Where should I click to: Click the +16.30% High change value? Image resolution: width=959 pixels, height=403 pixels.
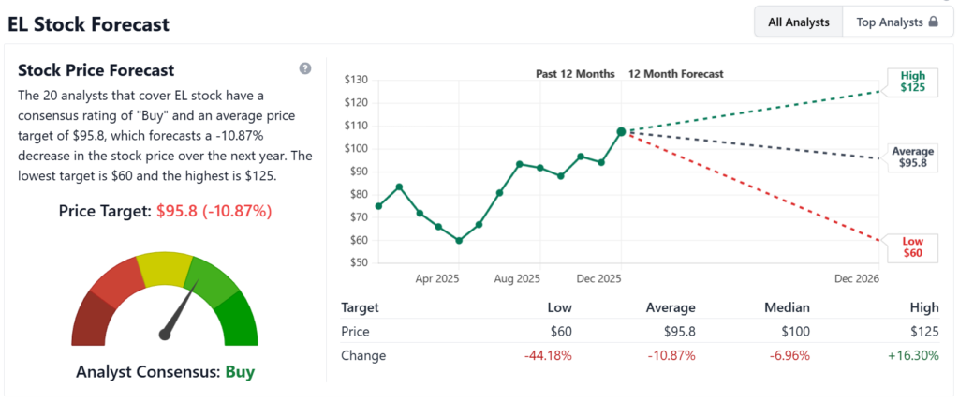click(x=910, y=356)
